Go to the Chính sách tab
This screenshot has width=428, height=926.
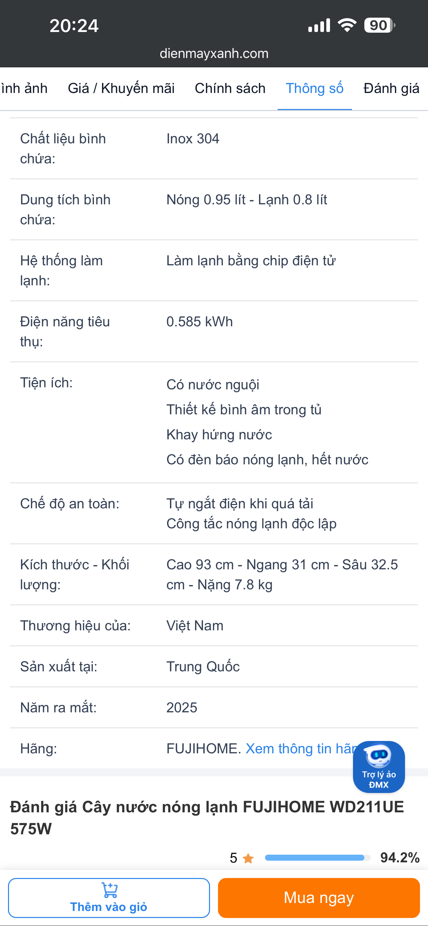(230, 88)
